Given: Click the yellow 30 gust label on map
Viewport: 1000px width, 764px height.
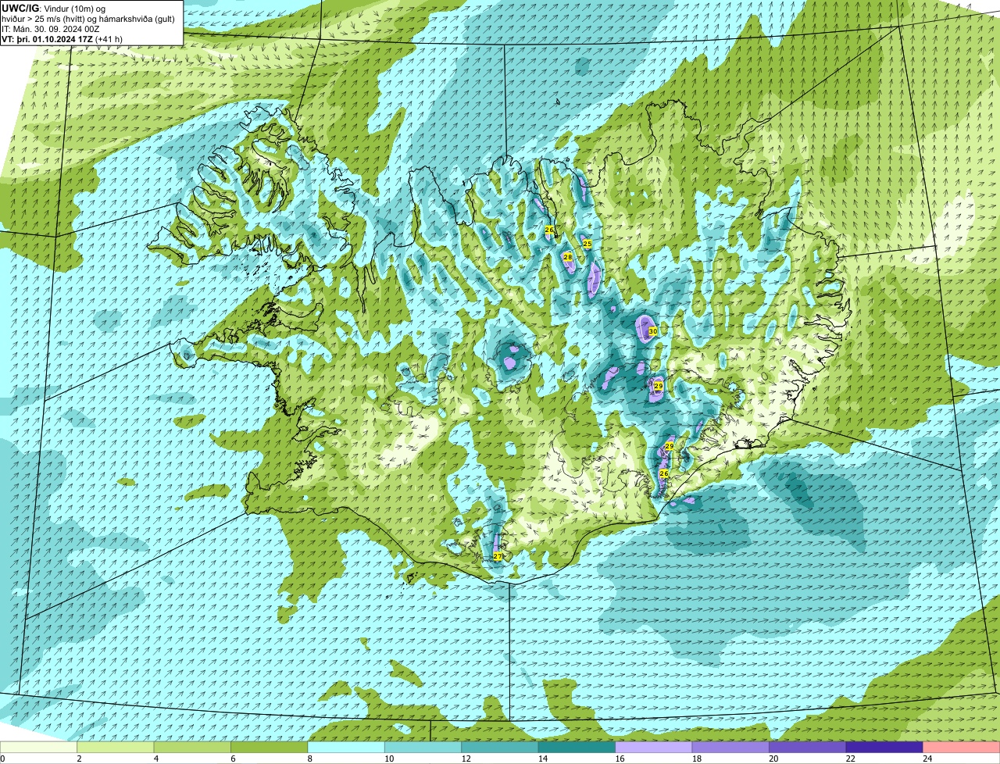Looking at the screenshot, I should tap(652, 332).
